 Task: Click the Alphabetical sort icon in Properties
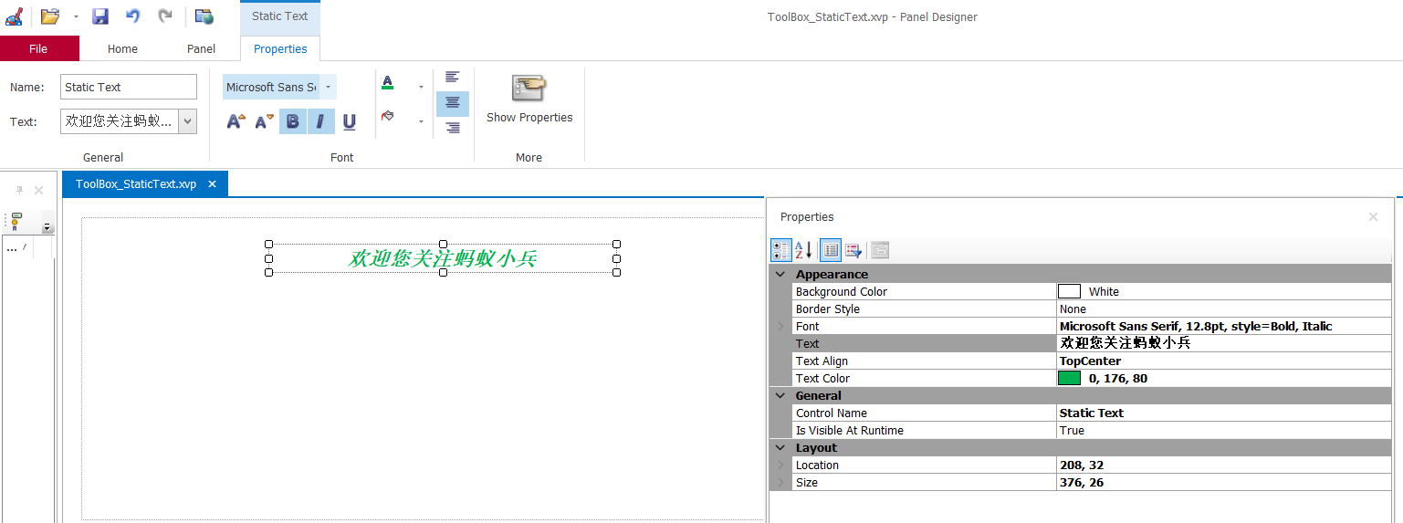(803, 250)
